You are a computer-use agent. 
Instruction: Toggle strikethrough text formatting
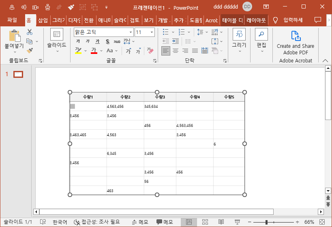click(x=117, y=41)
